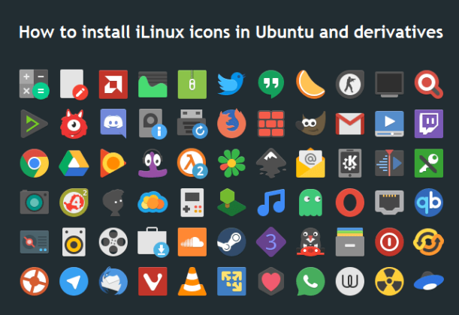Open the camera icon with teal lens
The height and width of the screenshot is (315, 459).
(35, 202)
